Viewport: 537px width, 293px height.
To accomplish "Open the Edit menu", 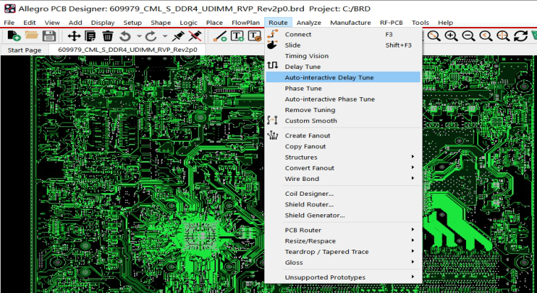I will [x=29, y=23].
